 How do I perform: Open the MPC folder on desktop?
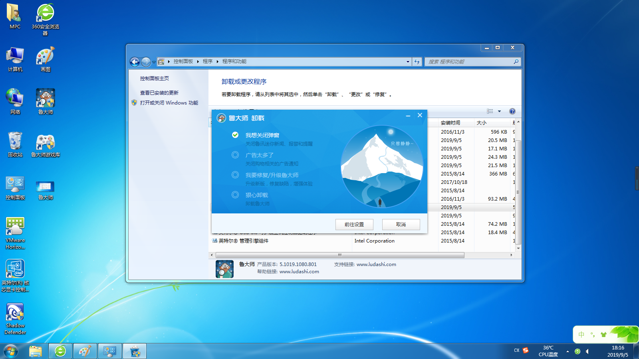point(15,16)
